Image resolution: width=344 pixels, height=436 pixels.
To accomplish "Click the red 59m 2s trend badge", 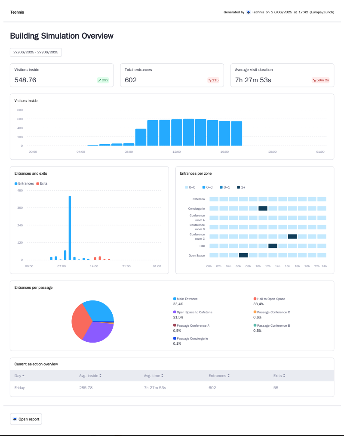I will [321, 80].
